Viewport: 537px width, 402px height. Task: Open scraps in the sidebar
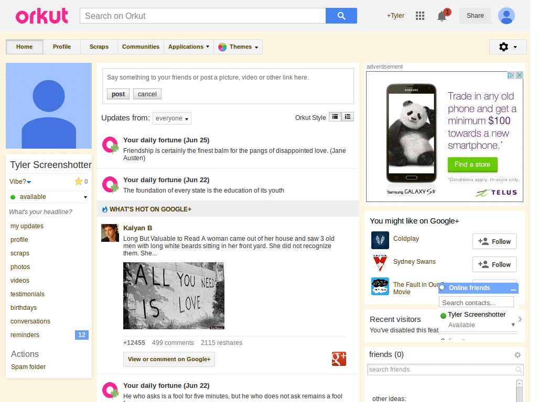coord(20,253)
